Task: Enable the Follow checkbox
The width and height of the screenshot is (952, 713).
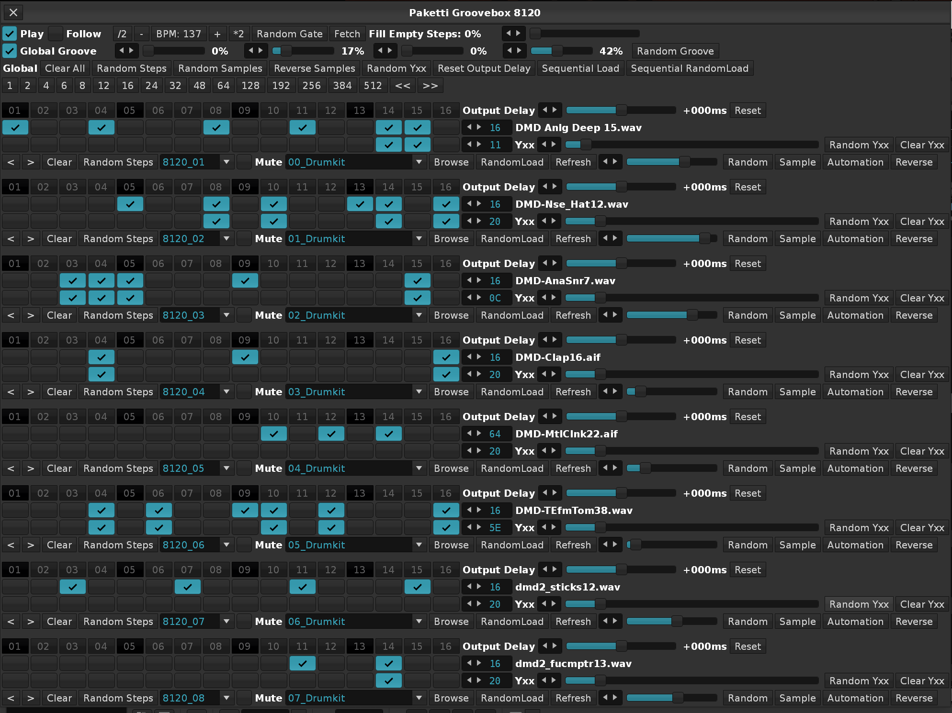Action: 56,34
